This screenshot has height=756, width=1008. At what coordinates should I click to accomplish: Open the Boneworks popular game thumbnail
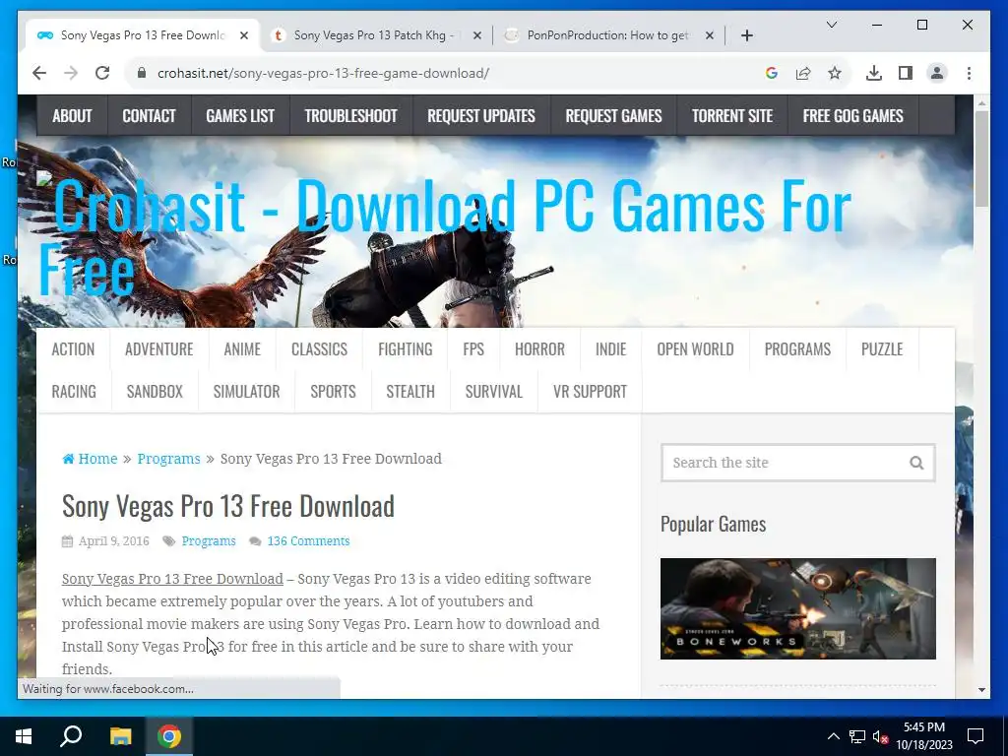797,608
